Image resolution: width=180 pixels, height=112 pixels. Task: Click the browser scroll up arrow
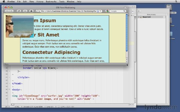click(127, 59)
